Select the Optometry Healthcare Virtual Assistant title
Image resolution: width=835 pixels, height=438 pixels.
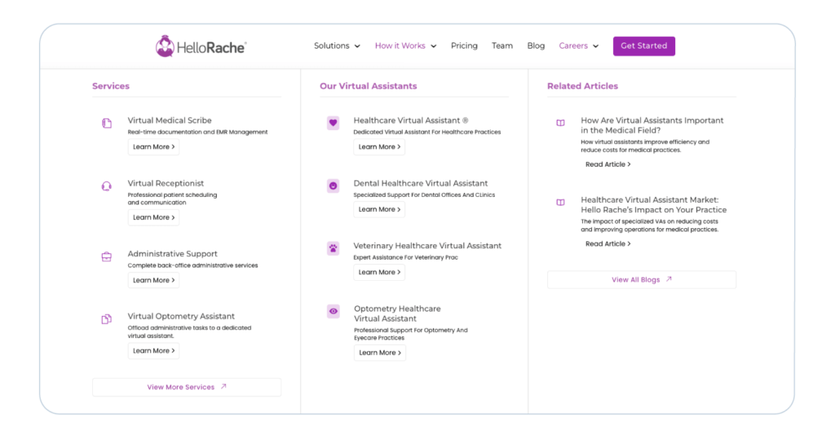(397, 313)
